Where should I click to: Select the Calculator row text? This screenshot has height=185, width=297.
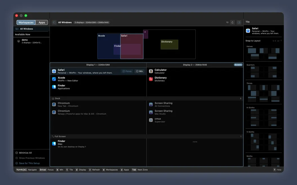point(160,71)
